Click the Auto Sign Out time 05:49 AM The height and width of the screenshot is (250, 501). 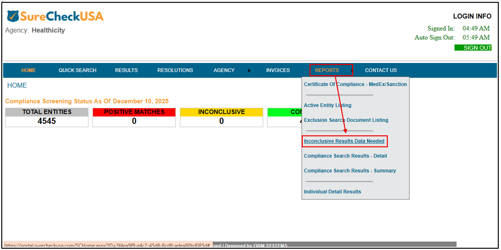(x=476, y=37)
